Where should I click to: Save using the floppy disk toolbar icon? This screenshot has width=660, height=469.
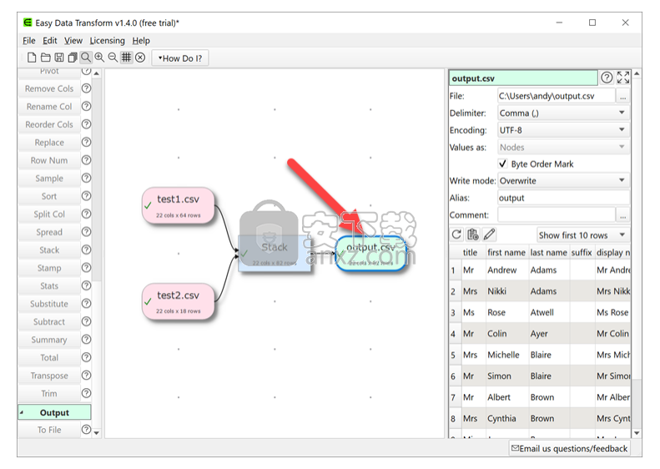tap(59, 58)
